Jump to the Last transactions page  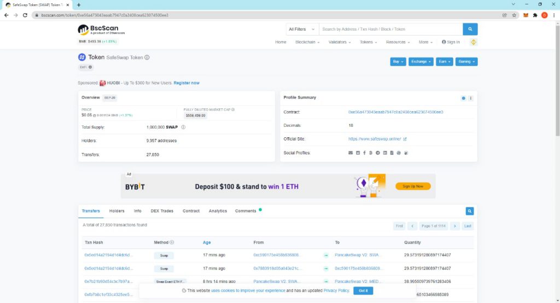(468, 226)
